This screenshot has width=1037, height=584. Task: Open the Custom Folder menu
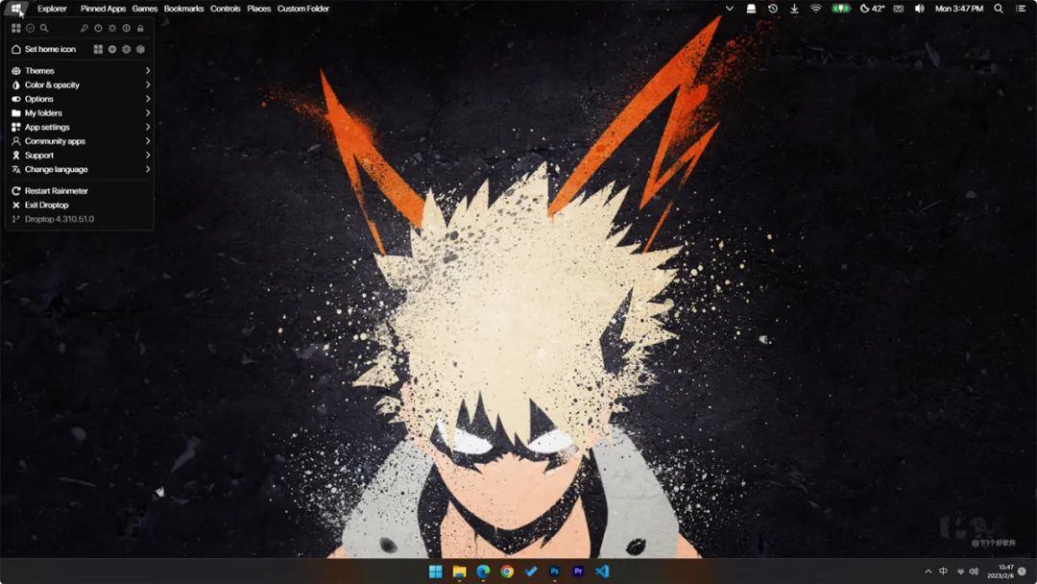[x=303, y=9]
